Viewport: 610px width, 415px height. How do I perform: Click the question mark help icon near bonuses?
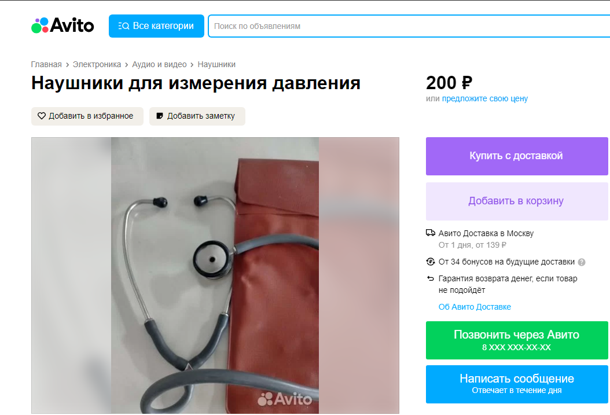[x=582, y=262]
